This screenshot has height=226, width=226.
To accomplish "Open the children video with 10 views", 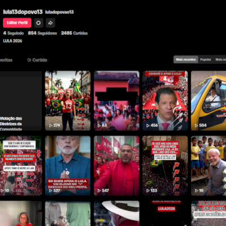I will 208,166.
